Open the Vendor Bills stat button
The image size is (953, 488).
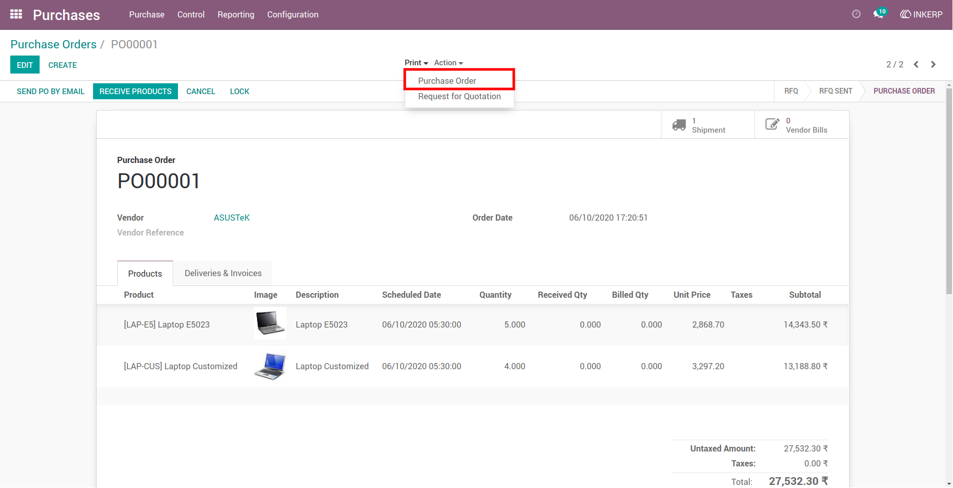(802, 124)
